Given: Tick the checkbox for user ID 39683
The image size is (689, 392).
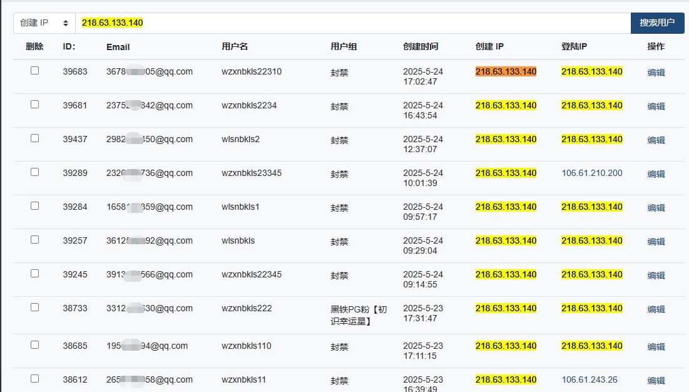Looking at the screenshot, I should click(x=34, y=71).
